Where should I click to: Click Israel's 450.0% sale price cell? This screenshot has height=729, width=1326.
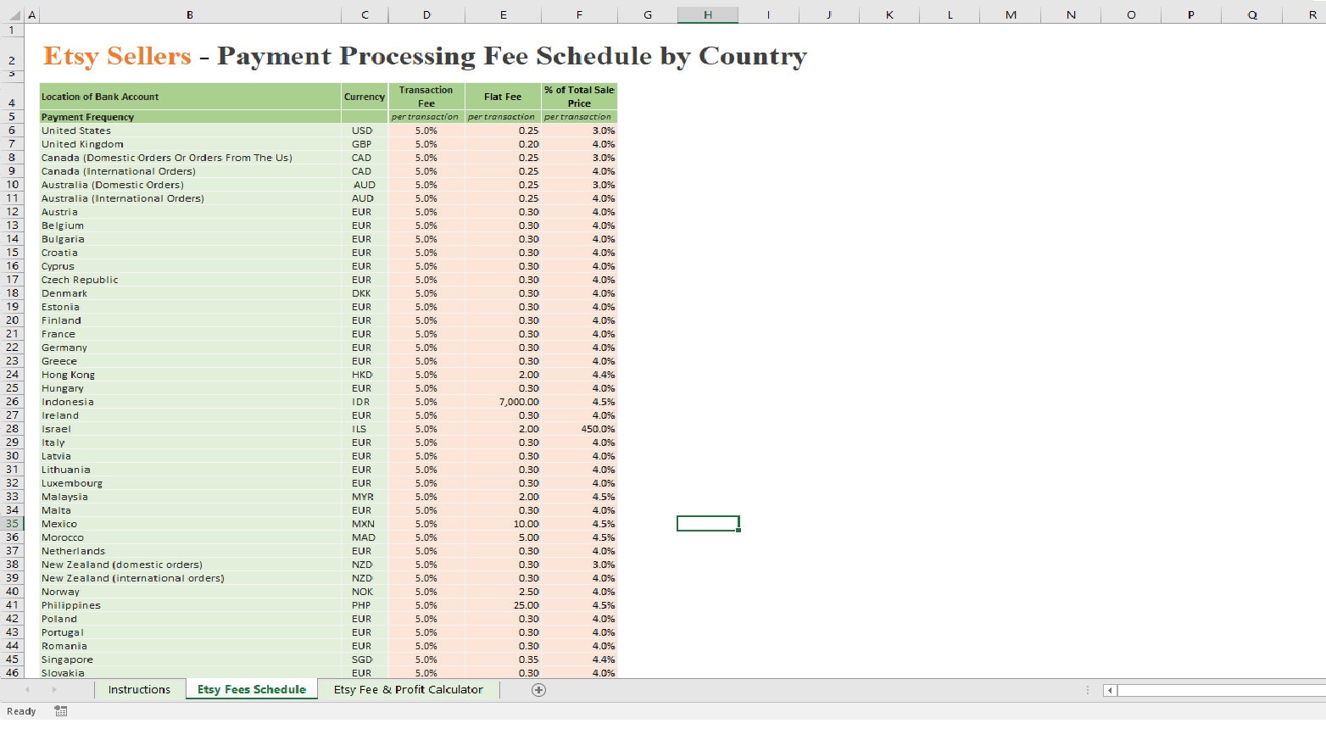coord(578,429)
